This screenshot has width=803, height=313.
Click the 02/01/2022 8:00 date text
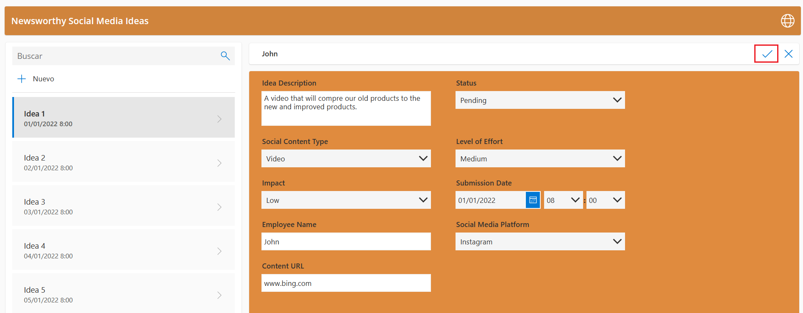click(x=48, y=168)
